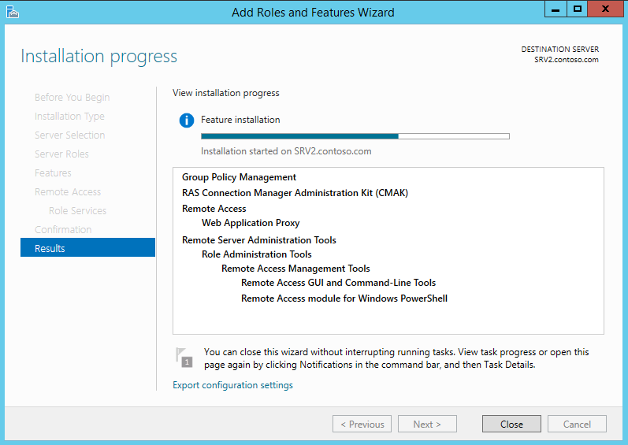
Task: Select the Server Roles step
Action: pos(61,154)
